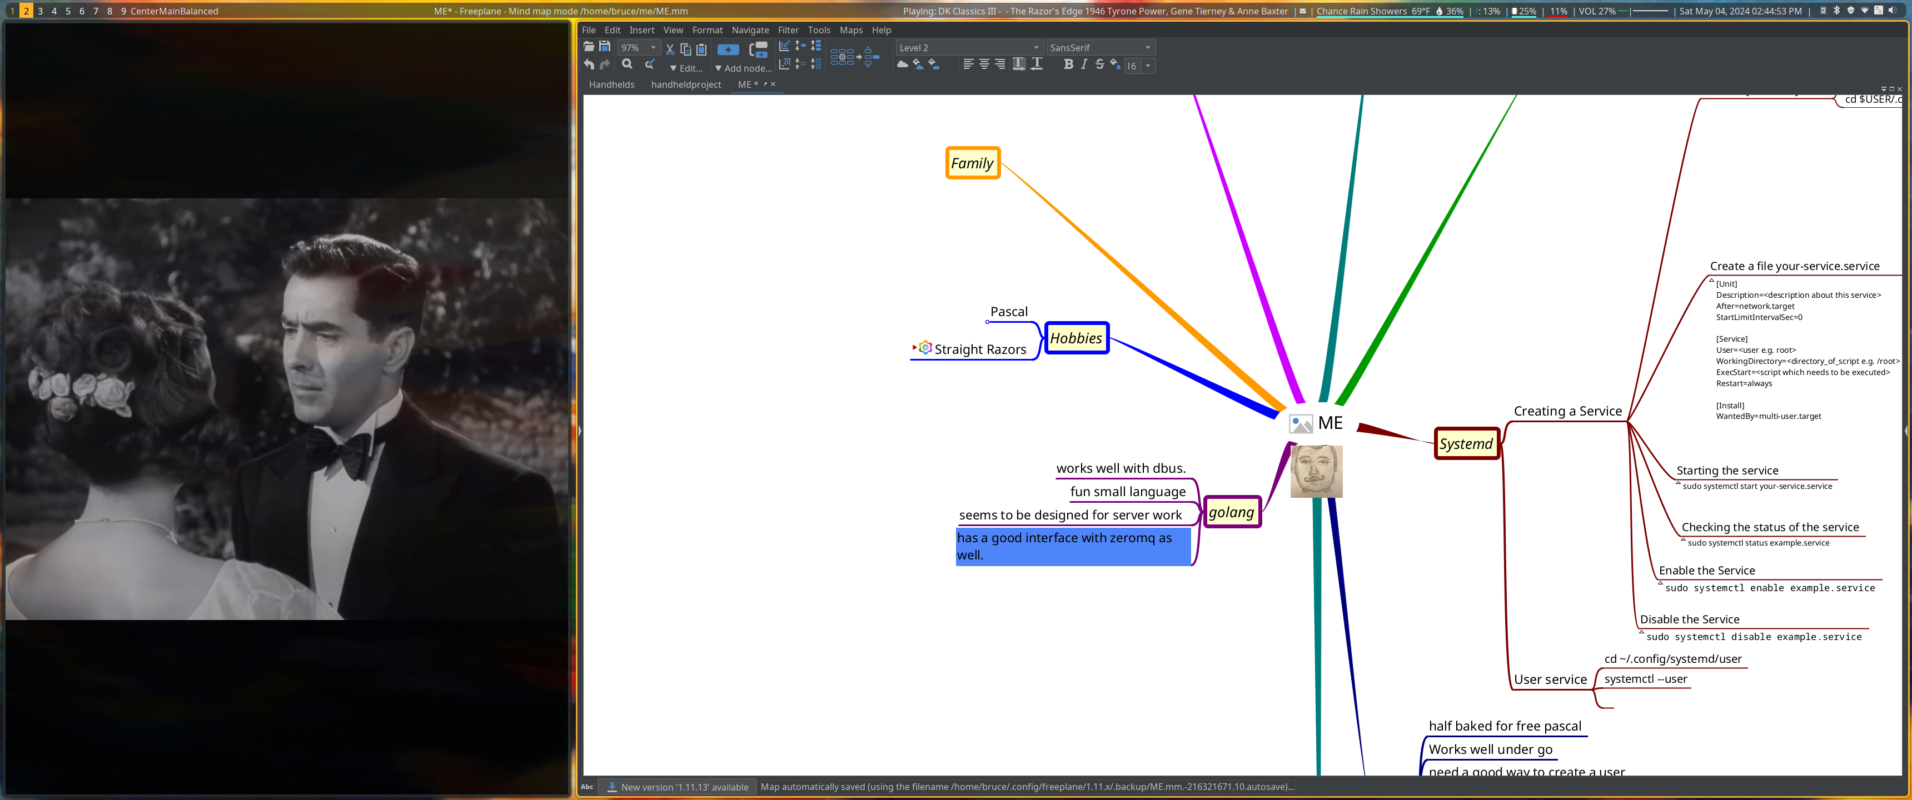
Task: Open the Format menu
Action: click(x=708, y=31)
